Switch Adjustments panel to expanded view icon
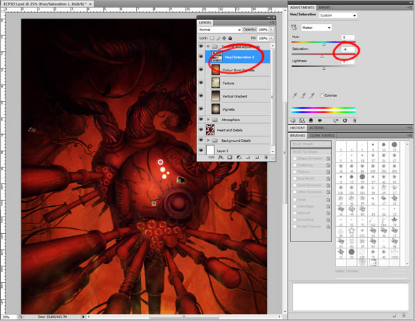Viewport: 415px width, 321px height. pos(302,120)
